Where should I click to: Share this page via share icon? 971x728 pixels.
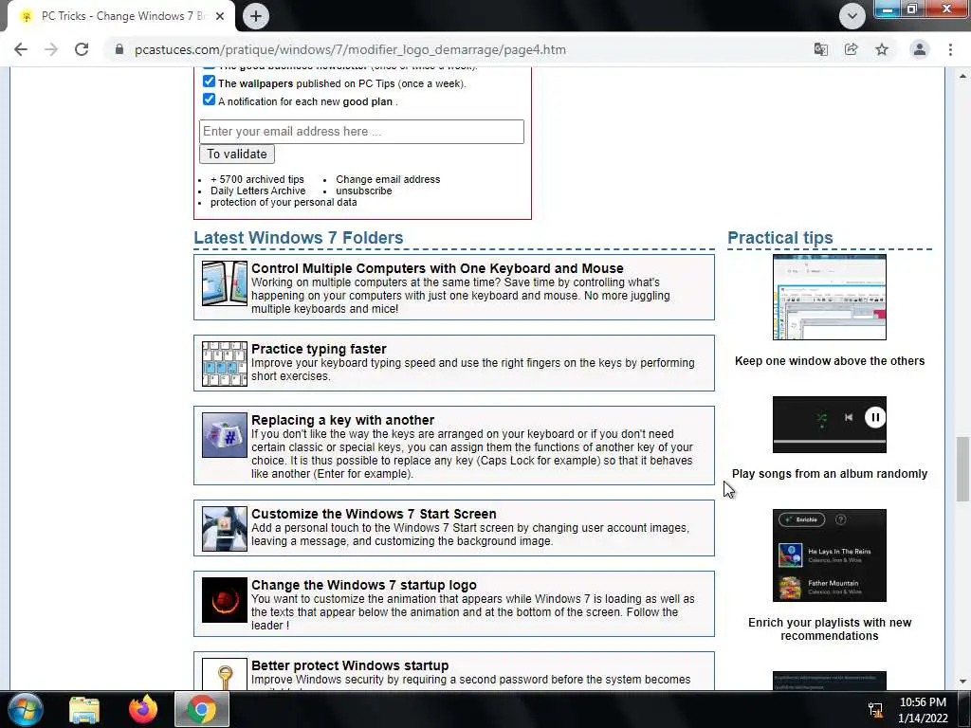coord(851,49)
